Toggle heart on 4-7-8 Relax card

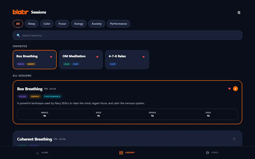click(x=143, y=57)
